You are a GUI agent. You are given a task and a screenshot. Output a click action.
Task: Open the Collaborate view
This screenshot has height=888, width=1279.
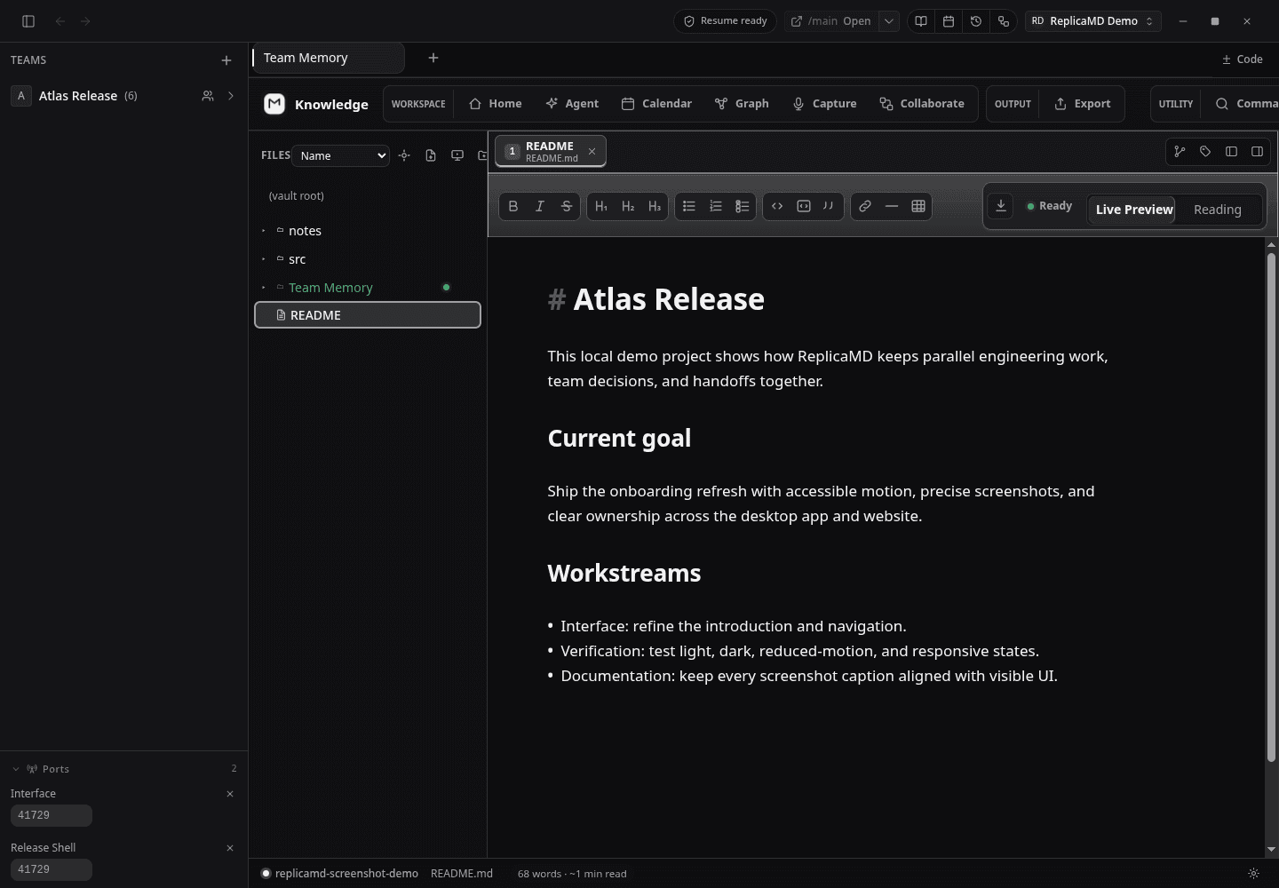922,104
